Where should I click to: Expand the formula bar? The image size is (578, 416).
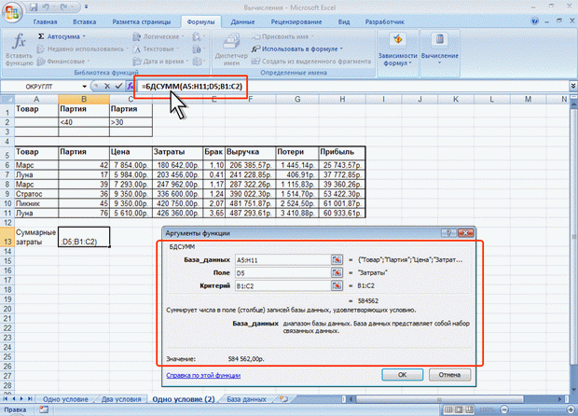point(573,86)
